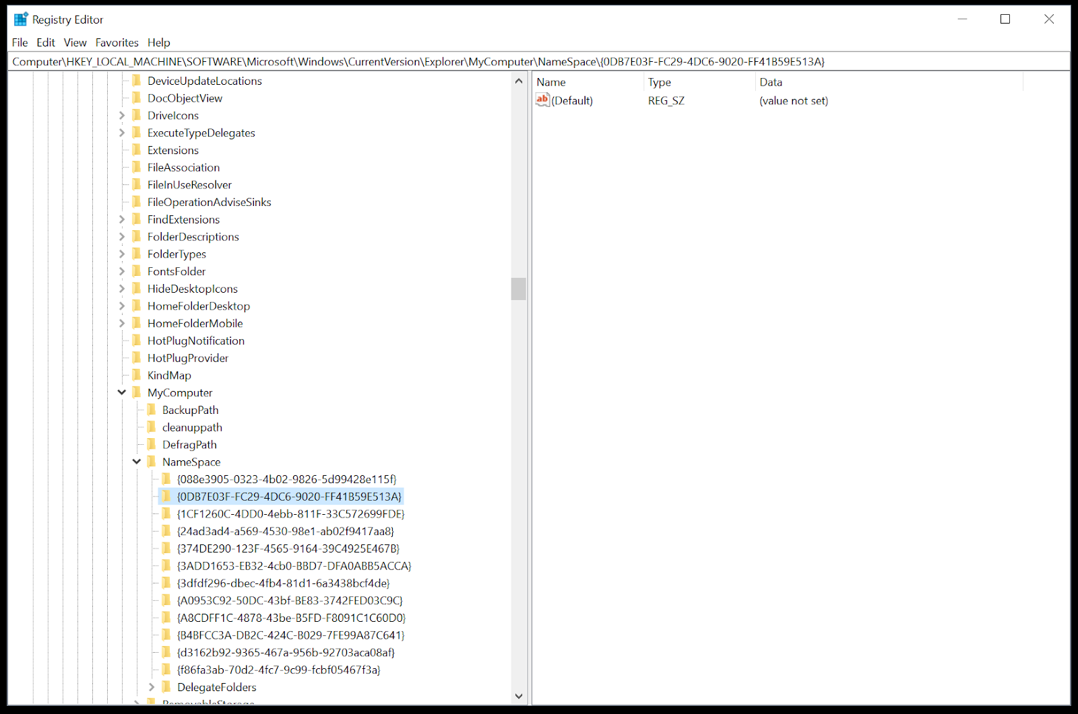Click the (value not set) data cell

click(794, 101)
